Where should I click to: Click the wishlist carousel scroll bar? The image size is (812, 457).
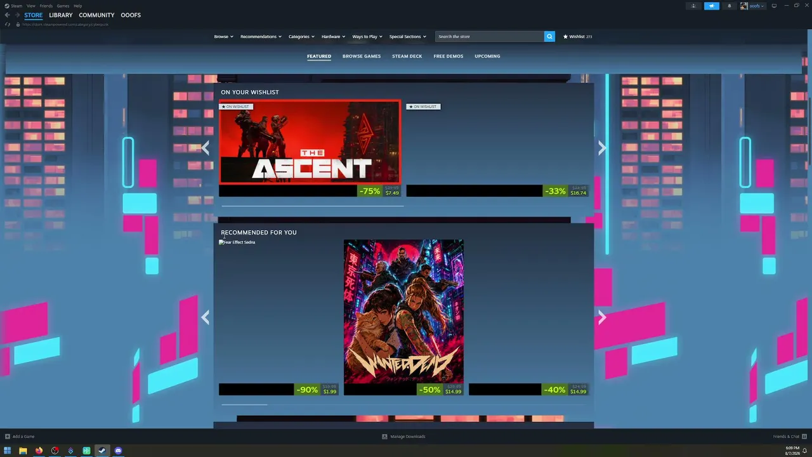(311, 206)
